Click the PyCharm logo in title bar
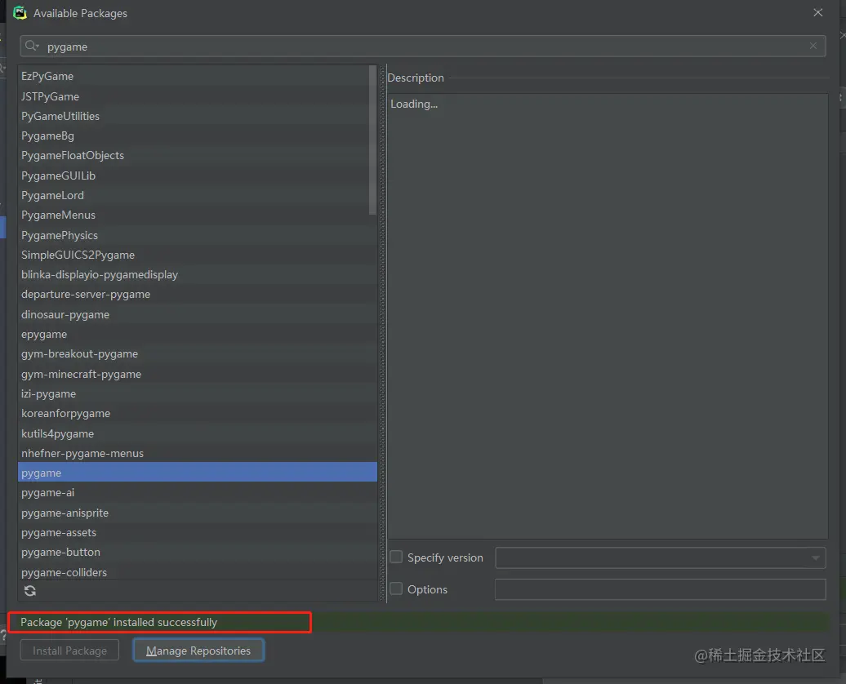The image size is (846, 684). tap(20, 13)
